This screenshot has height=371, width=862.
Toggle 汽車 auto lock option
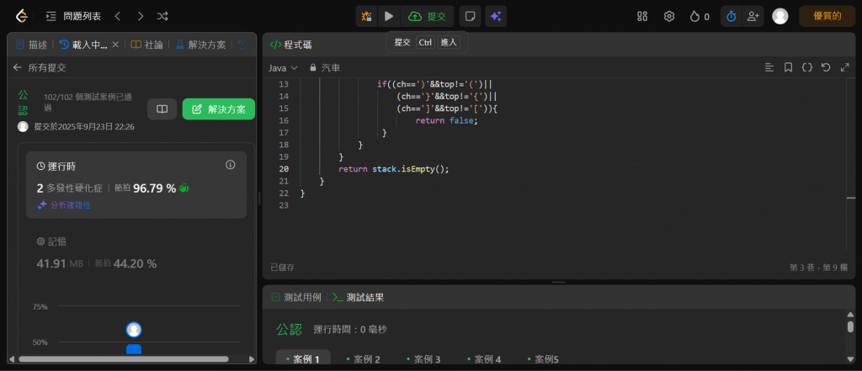(325, 67)
